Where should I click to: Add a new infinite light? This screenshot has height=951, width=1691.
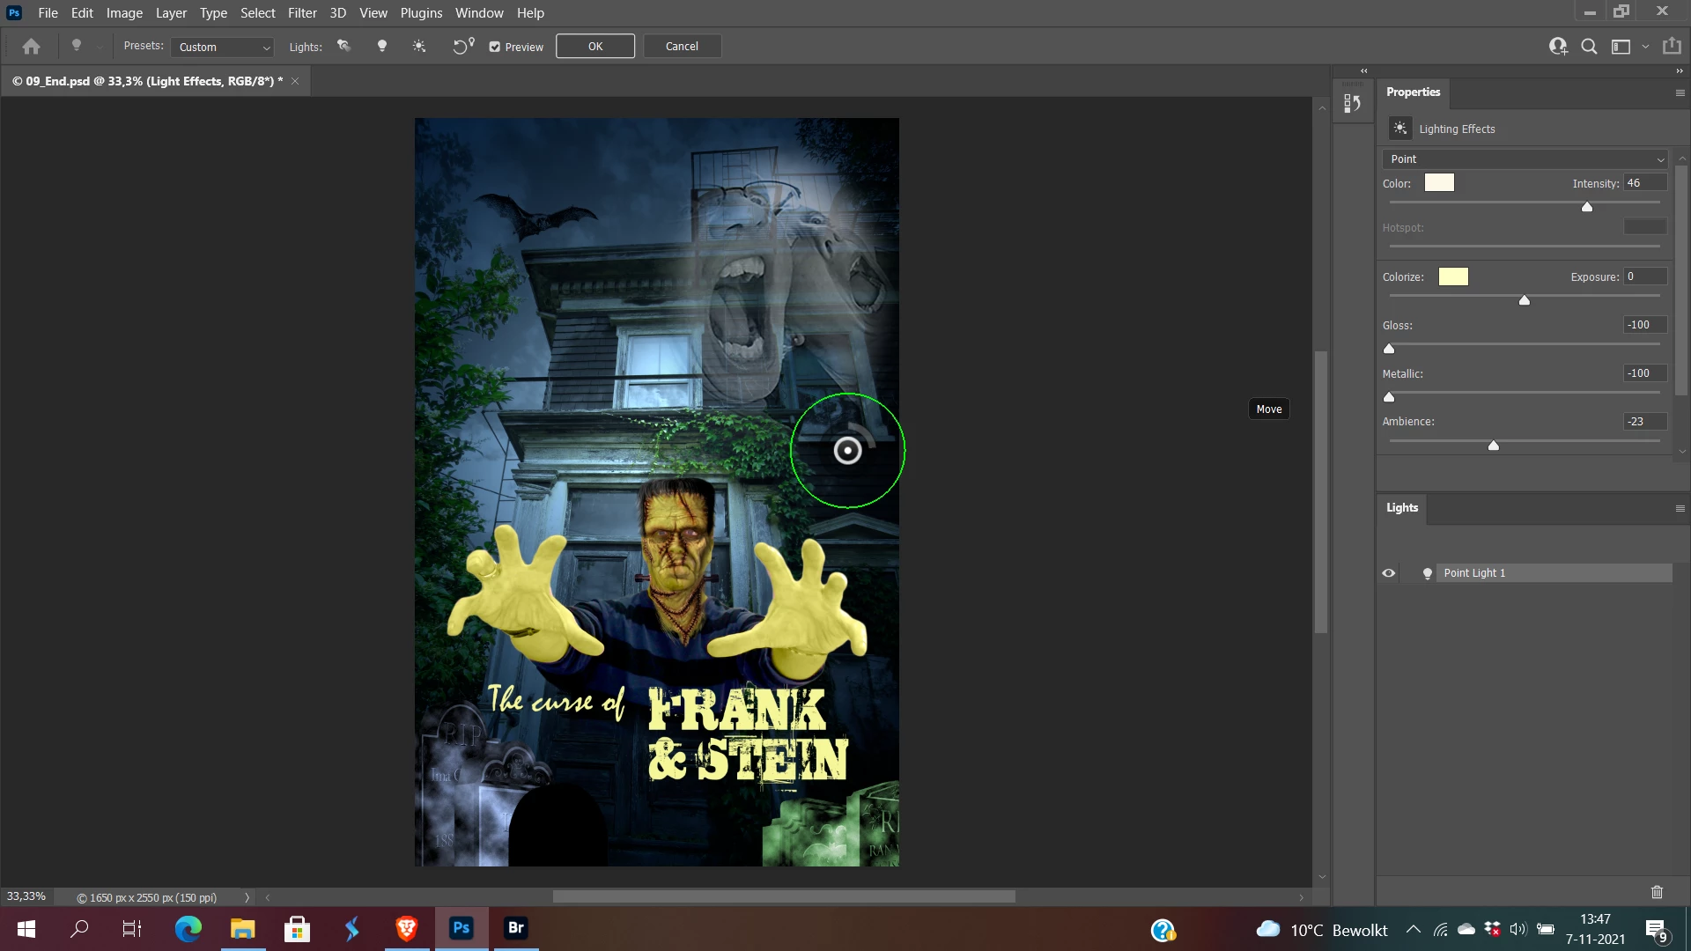point(419,47)
